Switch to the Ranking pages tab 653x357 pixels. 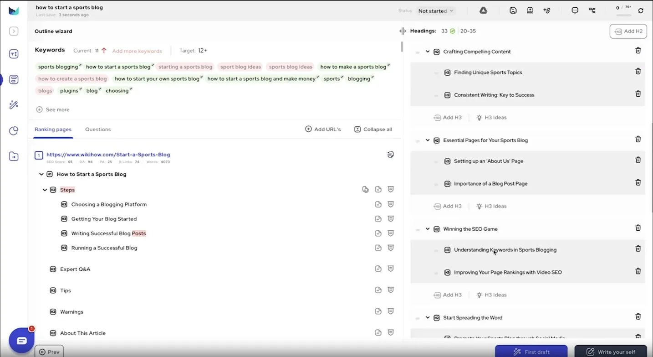(53, 129)
